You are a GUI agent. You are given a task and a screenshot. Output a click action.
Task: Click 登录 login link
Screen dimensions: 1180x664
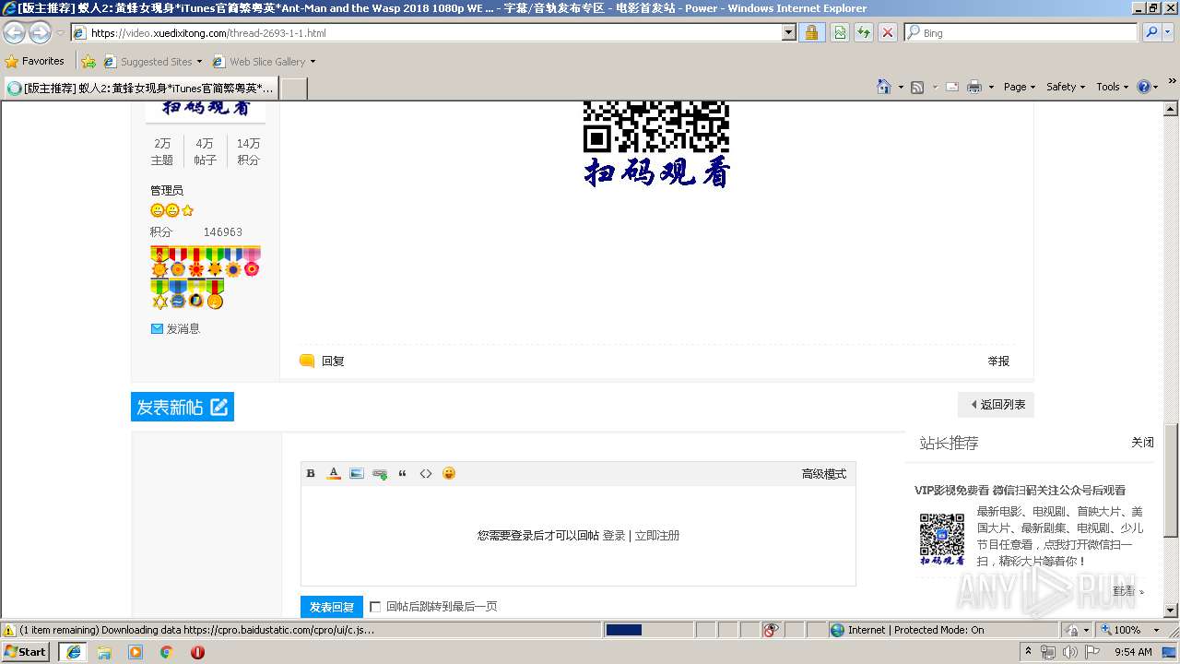[614, 535]
